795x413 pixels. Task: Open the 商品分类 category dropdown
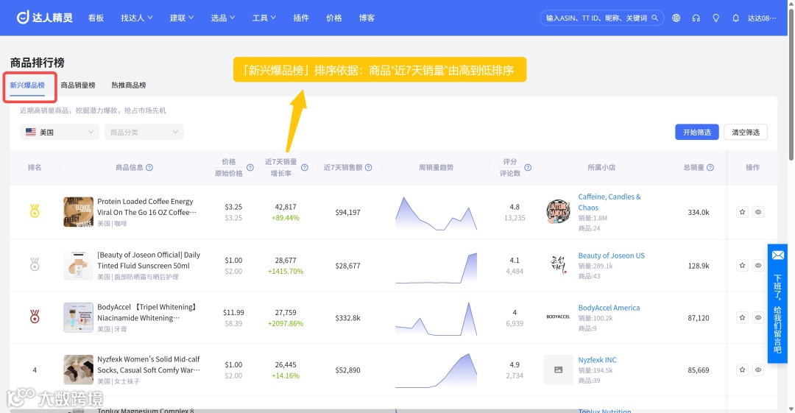(144, 132)
